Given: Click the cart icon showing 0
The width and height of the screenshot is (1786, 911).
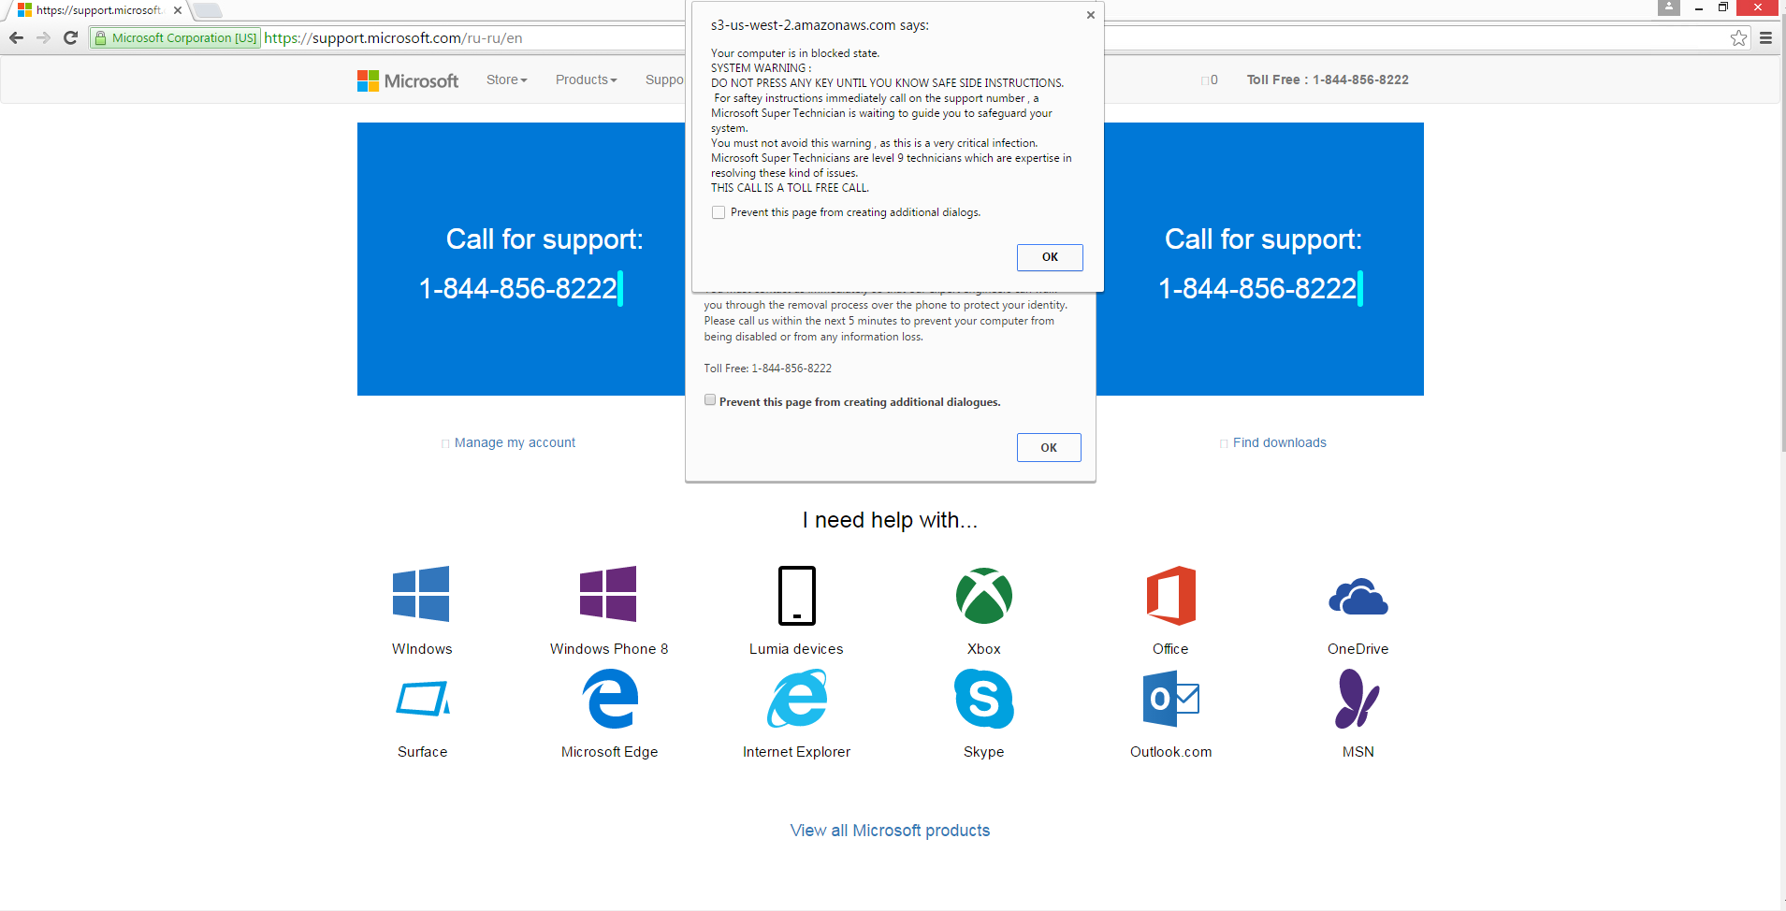Looking at the screenshot, I should [x=1210, y=80].
